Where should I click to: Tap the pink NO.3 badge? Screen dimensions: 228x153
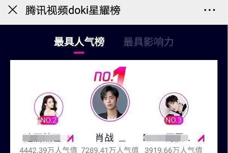[173, 120]
